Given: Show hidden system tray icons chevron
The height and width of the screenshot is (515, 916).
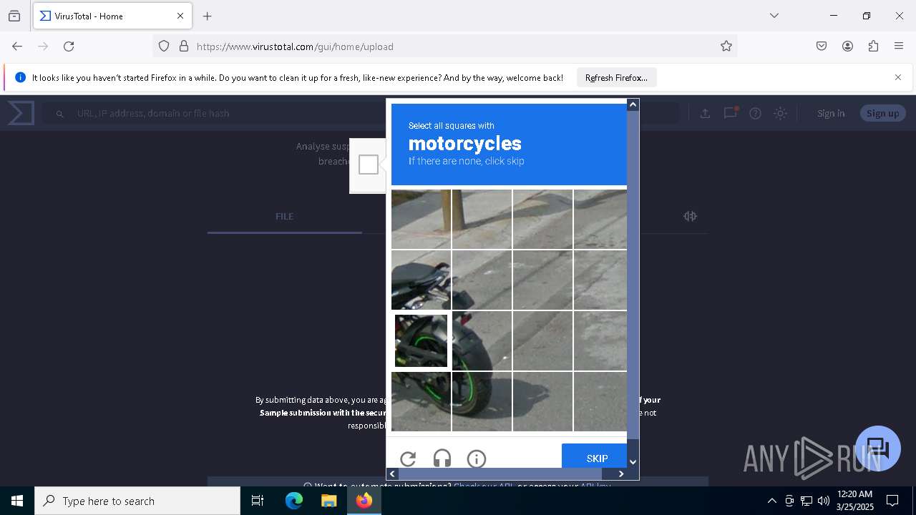Looking at the screenshot, I should [x=771, y=501].
